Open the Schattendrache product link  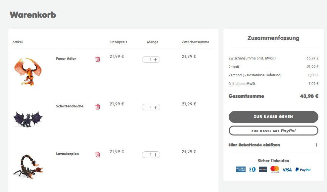click(70, 106)
